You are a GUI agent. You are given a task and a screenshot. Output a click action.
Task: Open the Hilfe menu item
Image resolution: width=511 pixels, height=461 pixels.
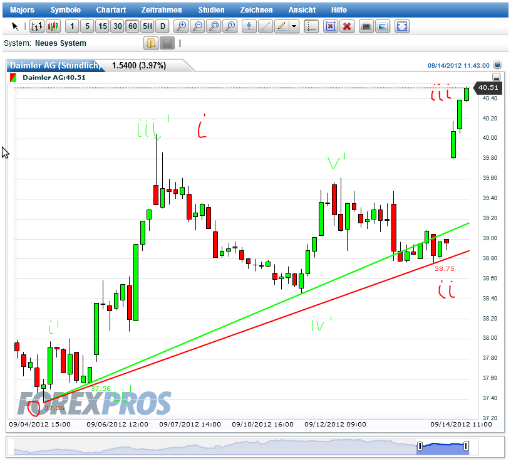click(x=339, y=9)
